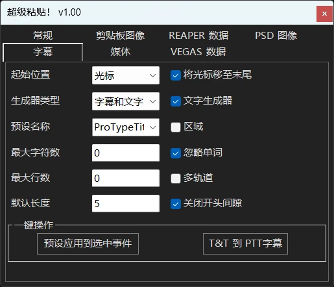The image size is (334, 287).
Task: Open the 预设名称 combo box
Action: click(126, 127)
